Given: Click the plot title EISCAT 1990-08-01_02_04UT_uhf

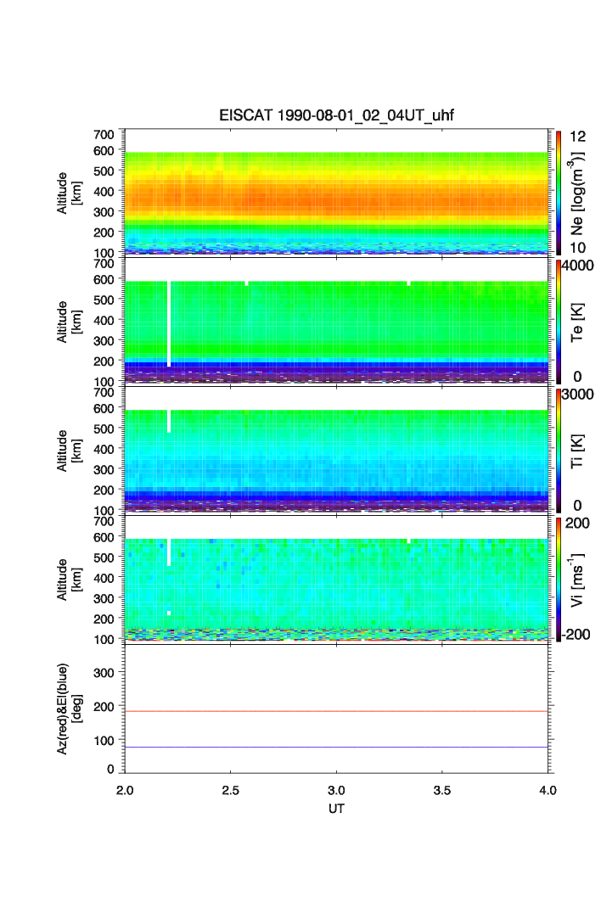Looking at the screenshot, I should (336, 116).
